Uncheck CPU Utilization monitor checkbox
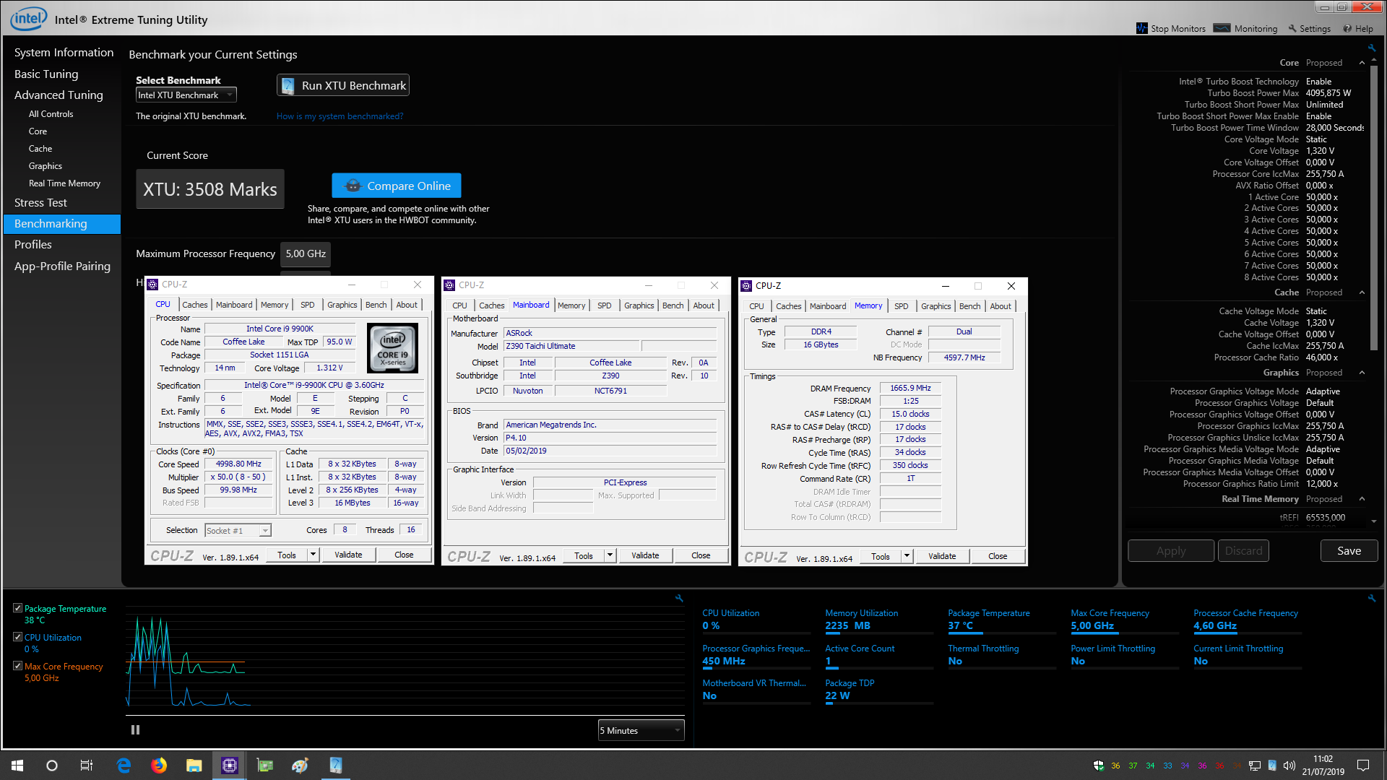 [x=18, y=637]
